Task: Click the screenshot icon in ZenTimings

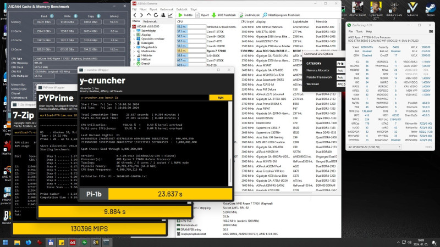Action: [431, 32]
